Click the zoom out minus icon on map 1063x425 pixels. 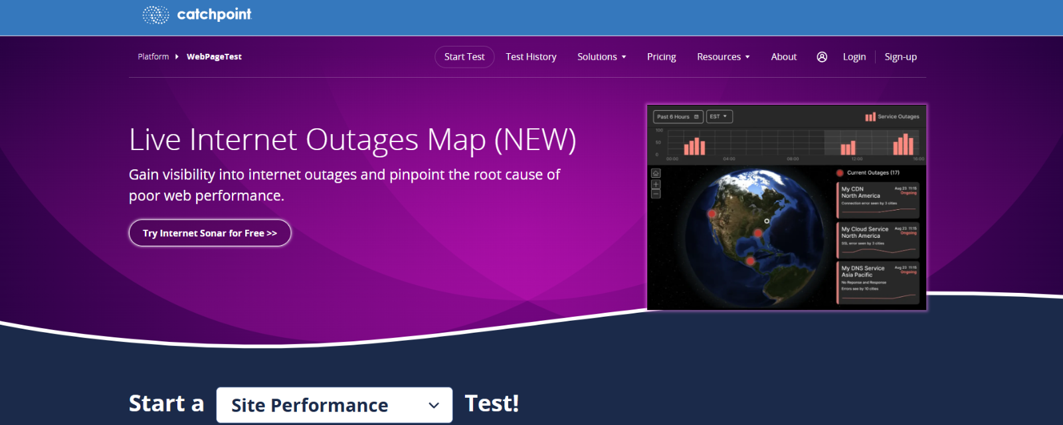pyautogui.click(x=656, y=194)
